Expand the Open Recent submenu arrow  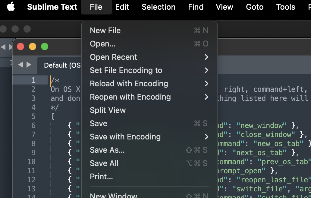click(x=206, y=57)
